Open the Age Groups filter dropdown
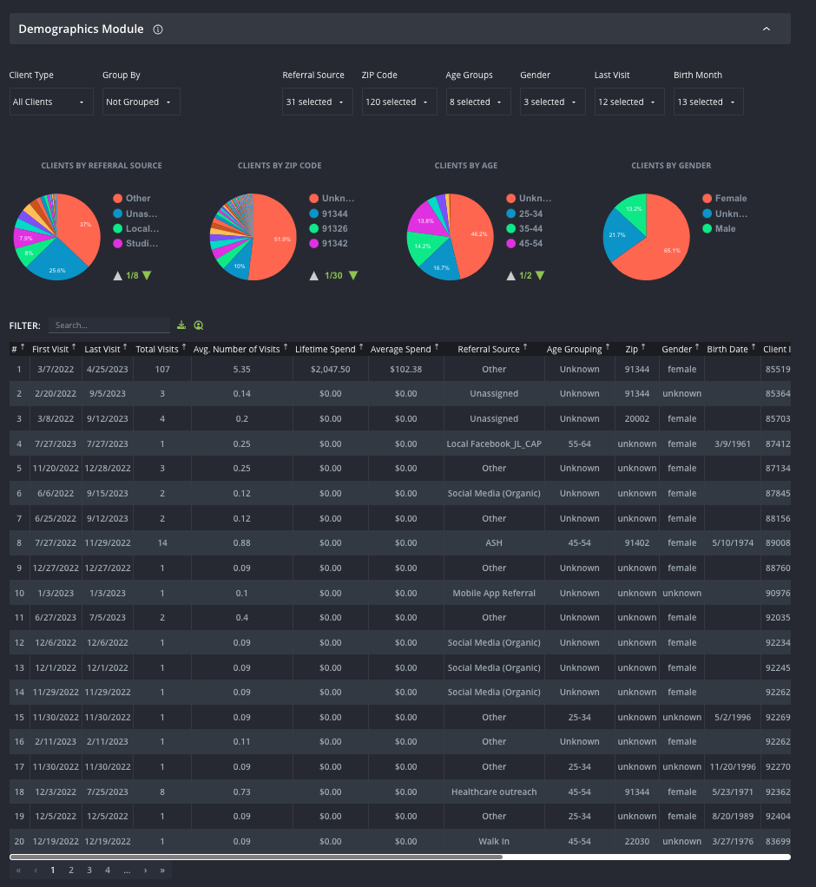The height and width of the screenshot is (887, 816). [478, 102]
